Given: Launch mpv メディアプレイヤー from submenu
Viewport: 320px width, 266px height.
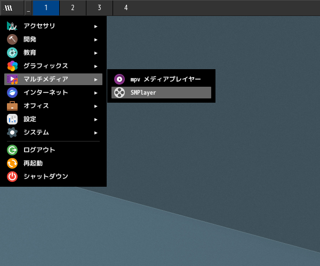Looking at the screenshot, I should (161, 79).
